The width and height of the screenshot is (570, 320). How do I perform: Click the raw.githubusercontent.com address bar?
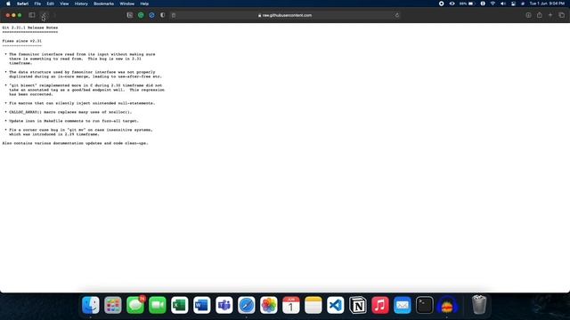[285, 15]
